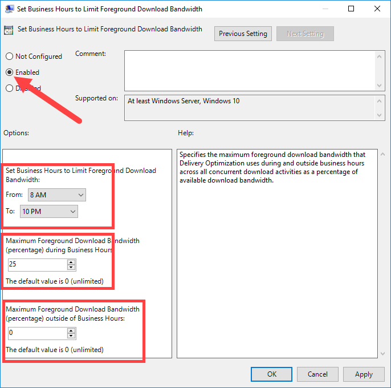
Task: Click the policy setting icon beside the heading
Action: (x=9, y=30)
